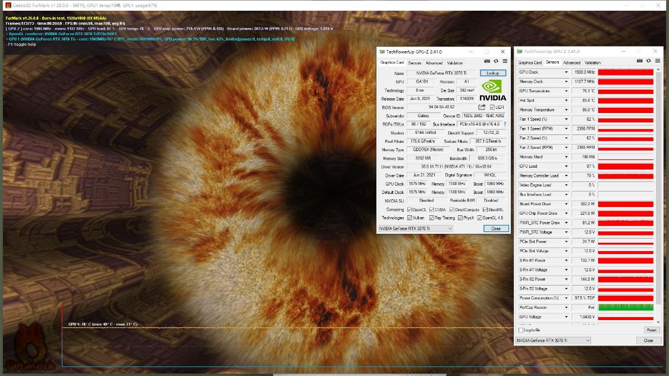Switch to Advanced tab in Sensors window

(571, 62)
